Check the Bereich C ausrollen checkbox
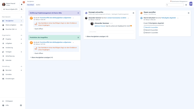 tap(144, 33)
